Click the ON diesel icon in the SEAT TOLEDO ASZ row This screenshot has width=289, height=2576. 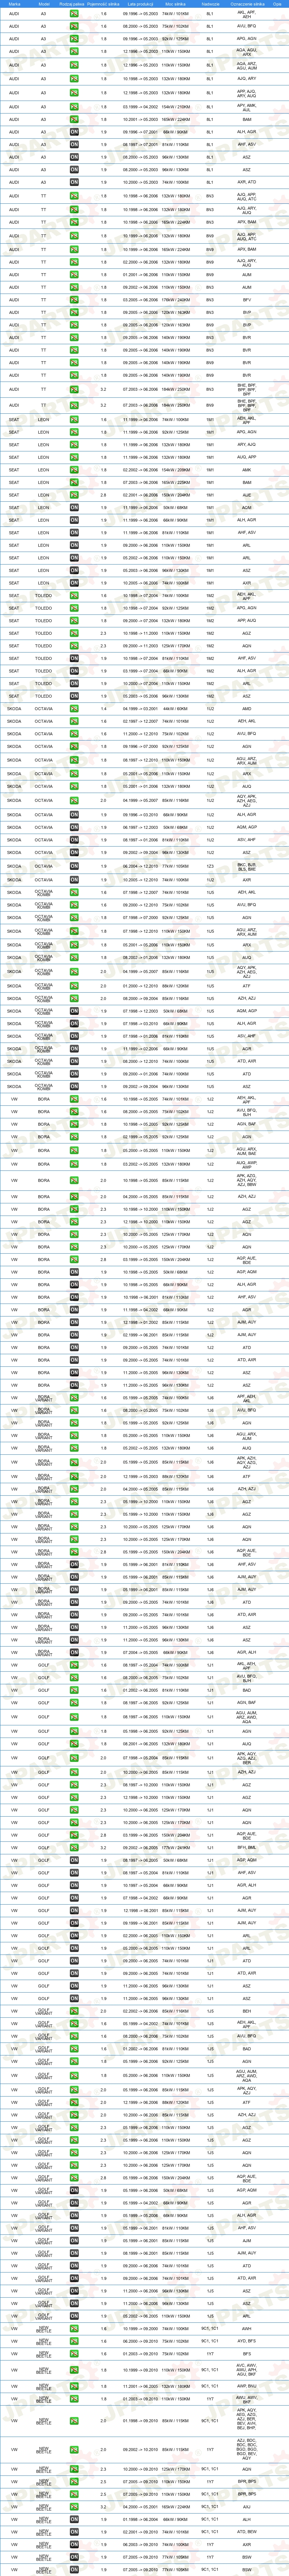coord(74,696)
